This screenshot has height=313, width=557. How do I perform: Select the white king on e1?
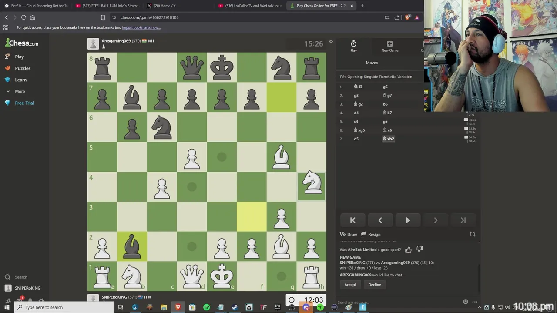pyautogui.click(x=221, y=276)
